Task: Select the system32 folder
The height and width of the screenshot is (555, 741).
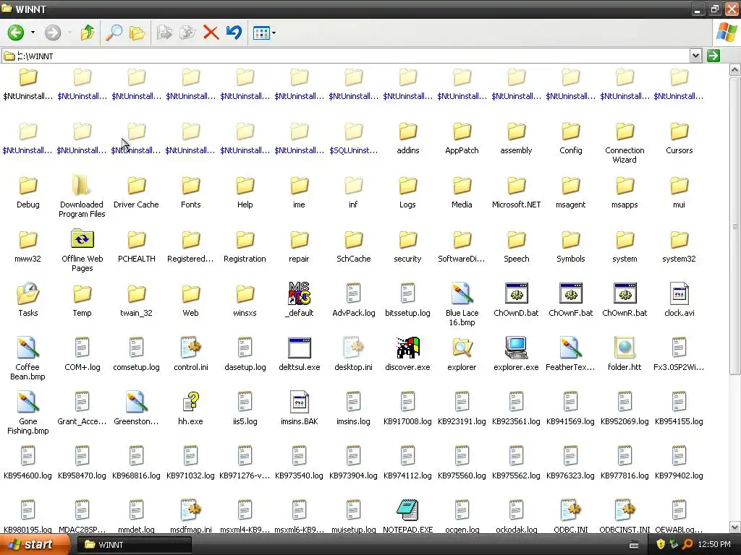Action: click(679, 247)
